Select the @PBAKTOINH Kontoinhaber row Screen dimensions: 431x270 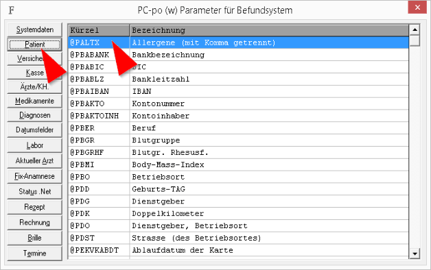coord(239,116)
